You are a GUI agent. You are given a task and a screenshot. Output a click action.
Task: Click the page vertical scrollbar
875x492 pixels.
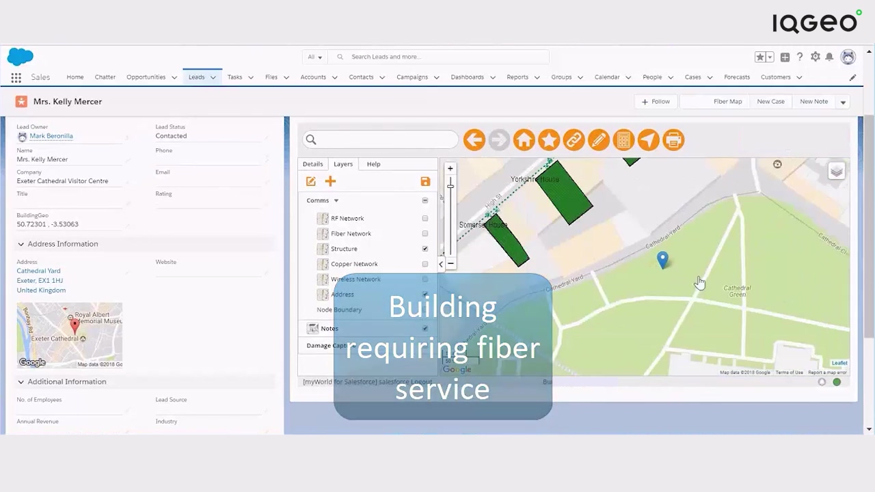[869, 225]
